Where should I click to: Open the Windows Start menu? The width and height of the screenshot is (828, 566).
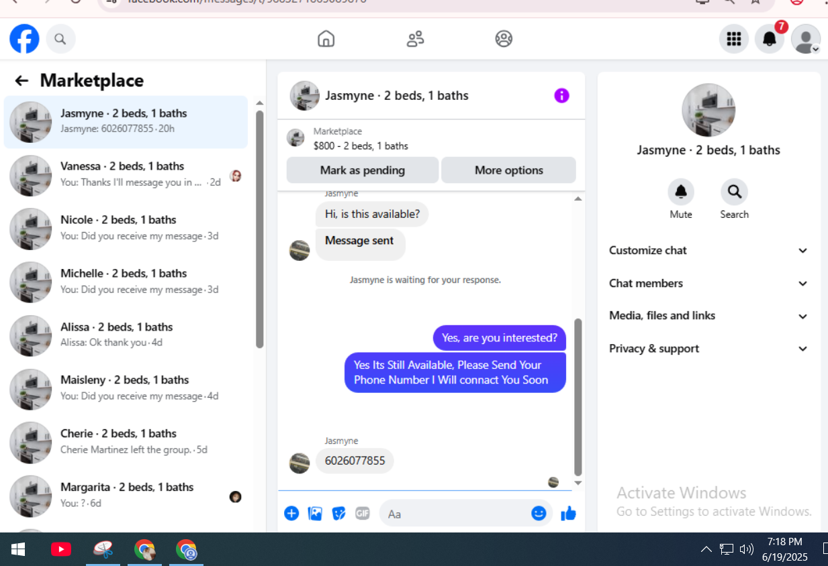[18, 549]
